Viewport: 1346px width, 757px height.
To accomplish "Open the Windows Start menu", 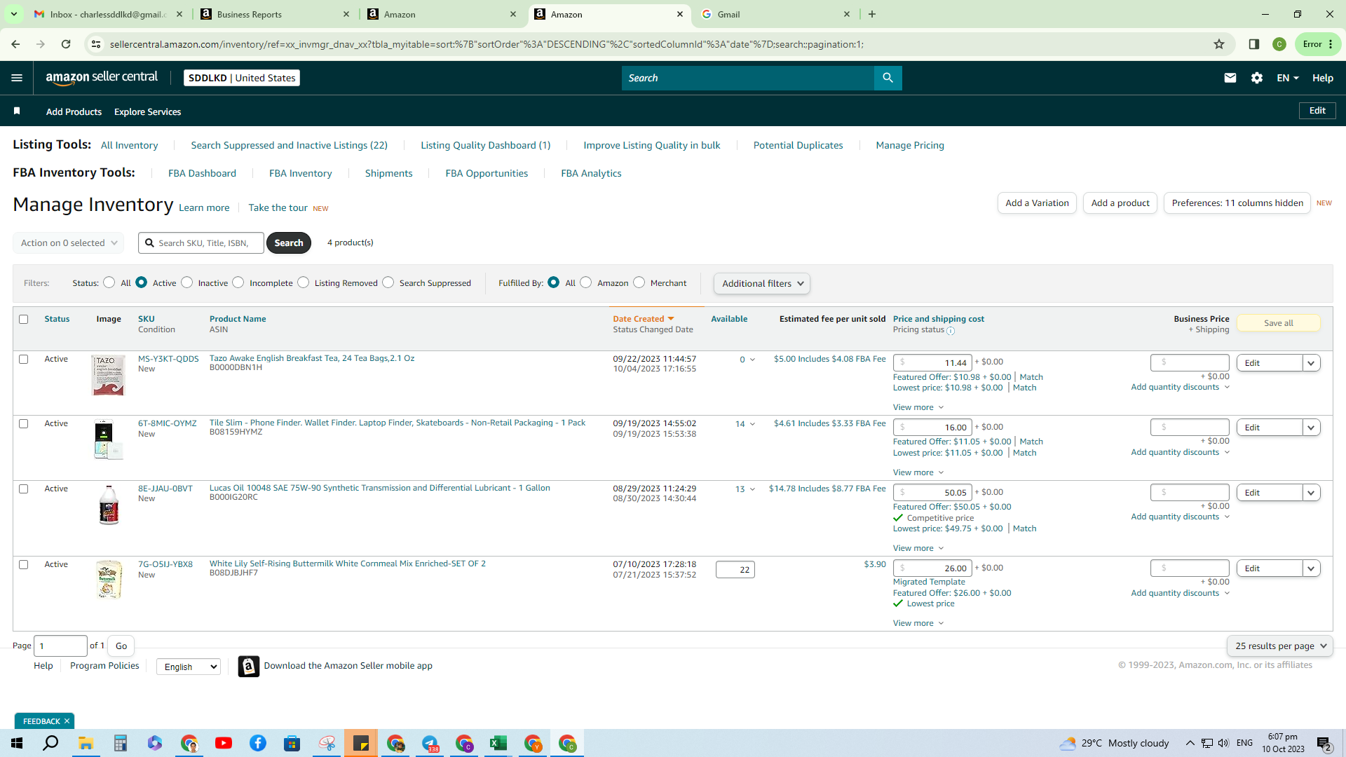I will (17, 743).
